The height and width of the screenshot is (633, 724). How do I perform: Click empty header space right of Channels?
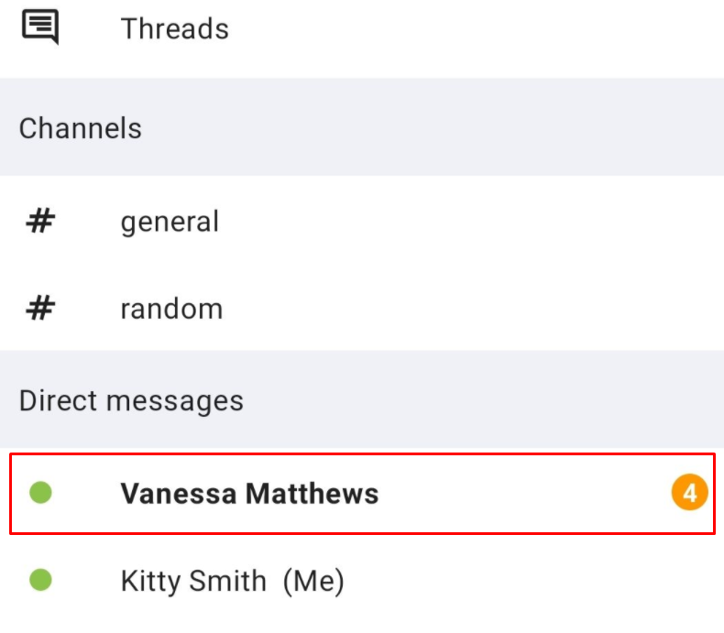pyautogui.click(x=432, y=127)
